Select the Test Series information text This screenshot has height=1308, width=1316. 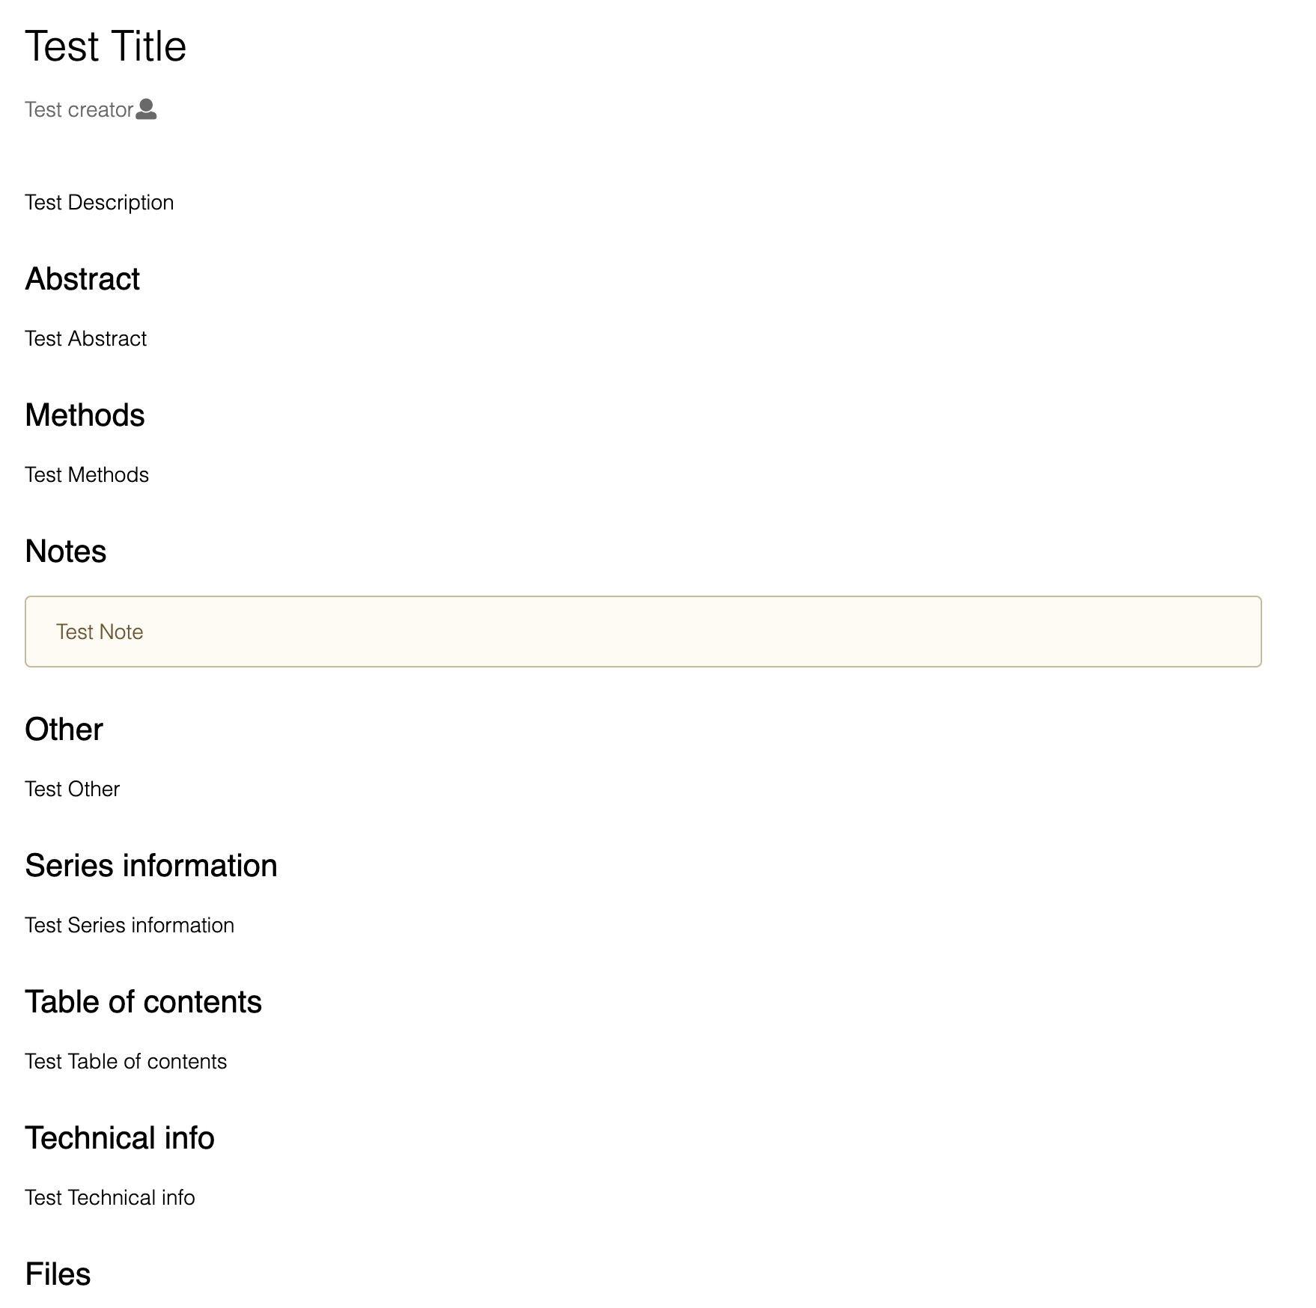130,926
